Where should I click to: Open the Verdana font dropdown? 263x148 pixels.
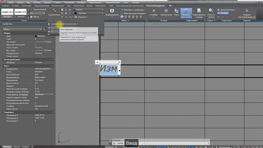coord(89,10)
